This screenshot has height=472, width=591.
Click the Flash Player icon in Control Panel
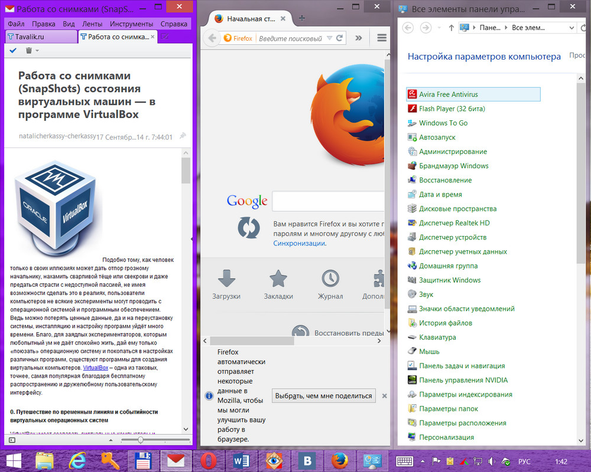point(412,109)
